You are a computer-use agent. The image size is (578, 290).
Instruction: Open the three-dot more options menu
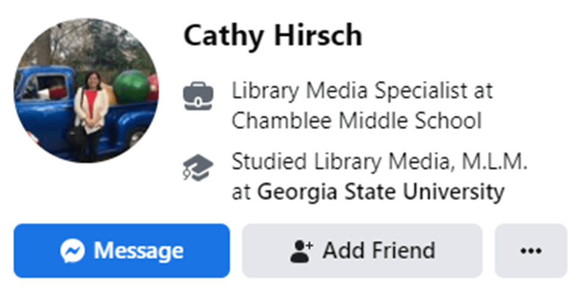click(531, 250)
